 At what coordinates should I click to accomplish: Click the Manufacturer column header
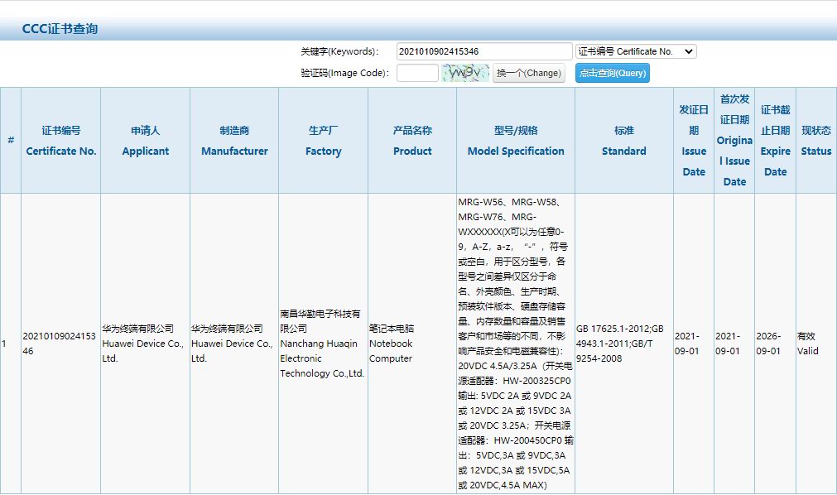point(234,141)
